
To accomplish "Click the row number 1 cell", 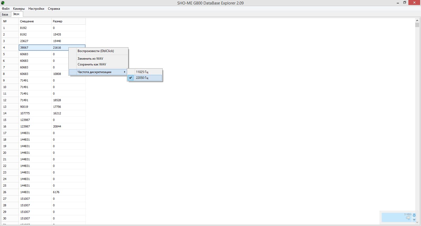I will click(x=10, y=28).
